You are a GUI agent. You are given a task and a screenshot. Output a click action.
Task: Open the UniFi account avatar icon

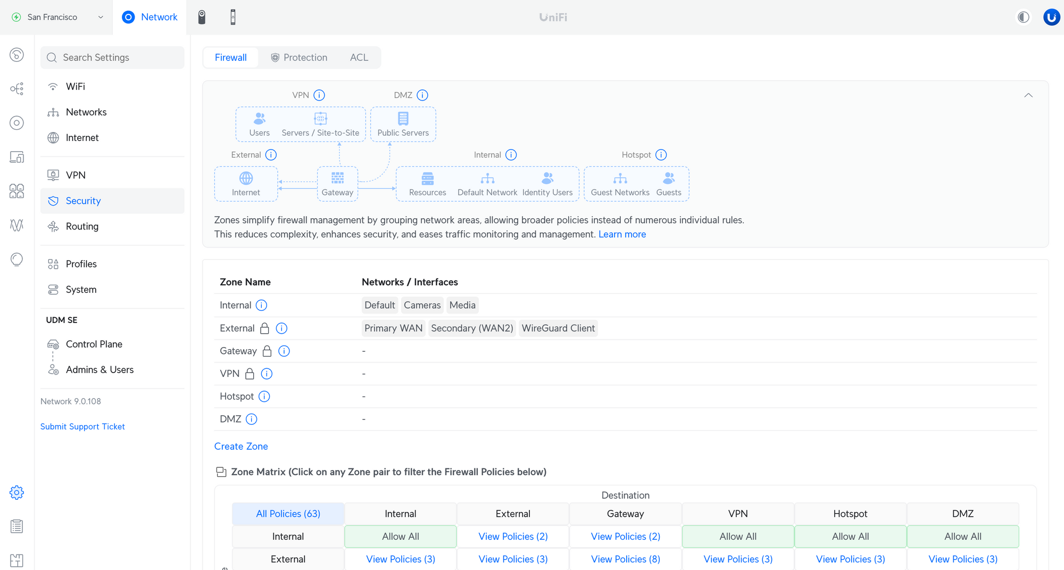click(1051, 17)
